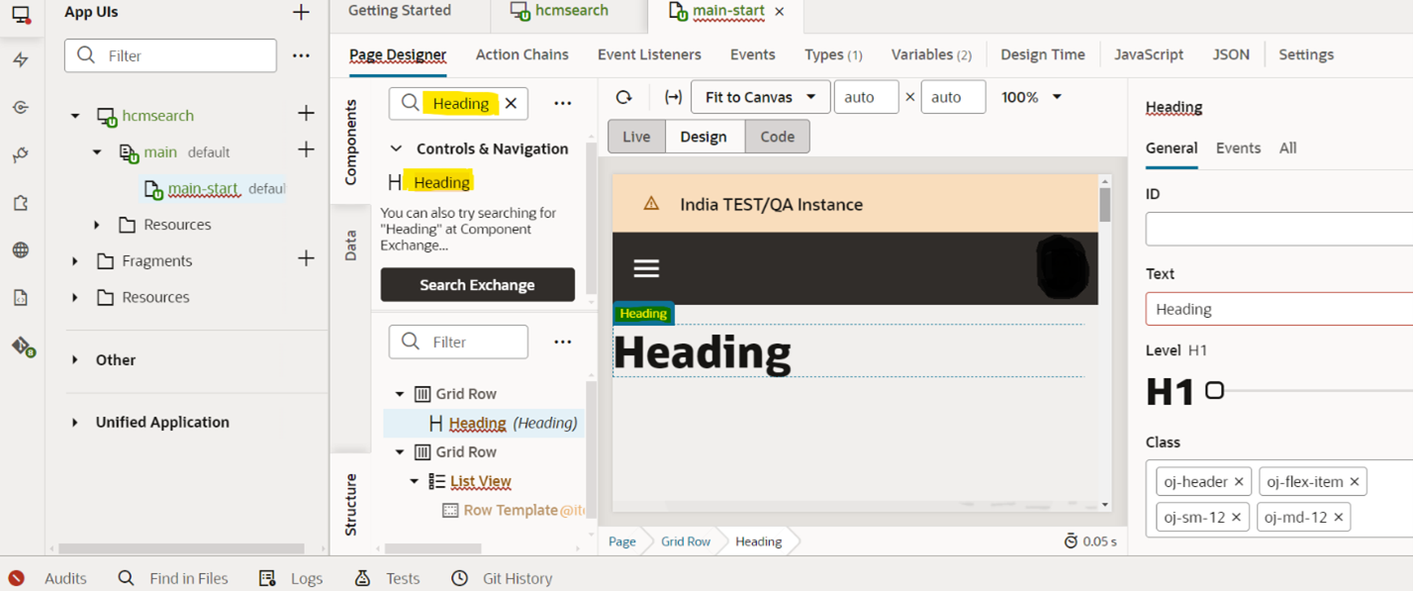Open the Translations globe icon in sidebar
This screenshot has height=591, width=1413.
pos(21,250)
